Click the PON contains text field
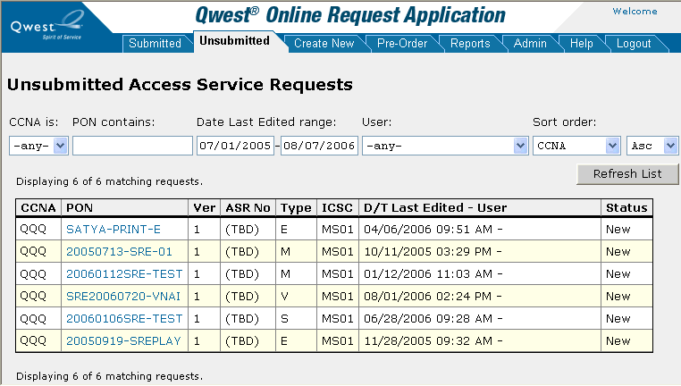 click(132, 146)
